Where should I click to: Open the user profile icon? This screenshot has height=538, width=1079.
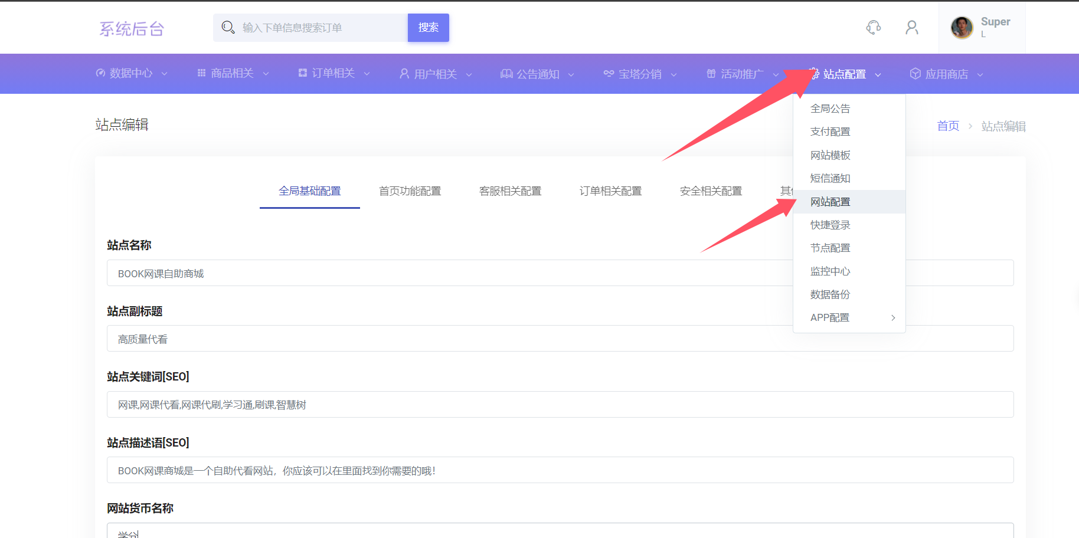[x=911, y=27]
